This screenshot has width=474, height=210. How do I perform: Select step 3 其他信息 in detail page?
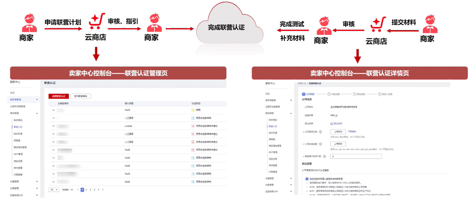[359, 94]
